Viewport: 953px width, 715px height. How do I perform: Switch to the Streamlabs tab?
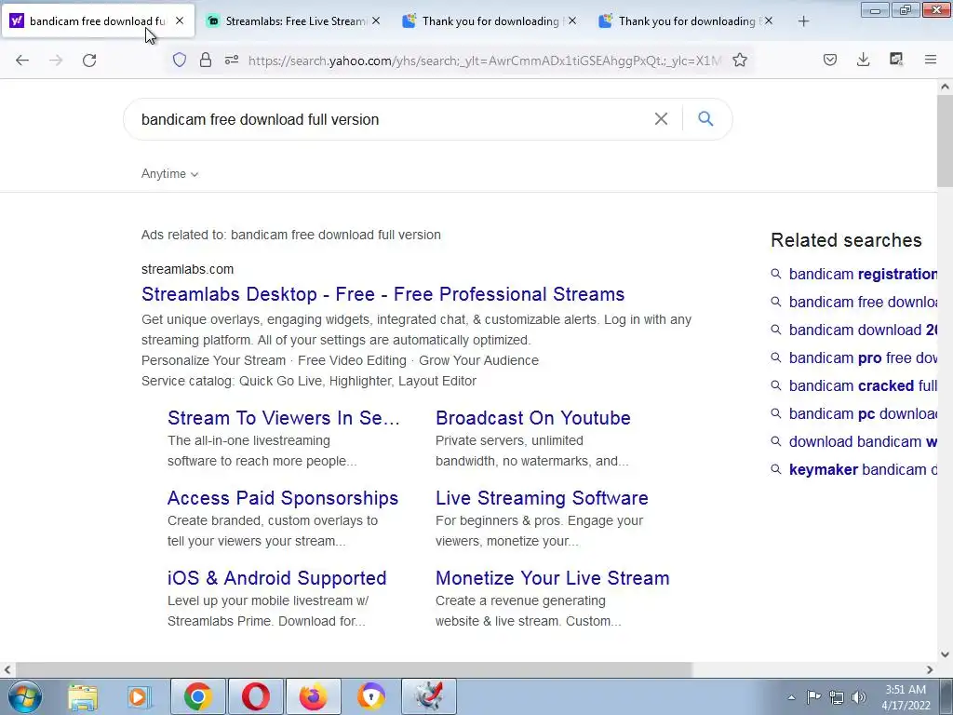click(294, 21)
